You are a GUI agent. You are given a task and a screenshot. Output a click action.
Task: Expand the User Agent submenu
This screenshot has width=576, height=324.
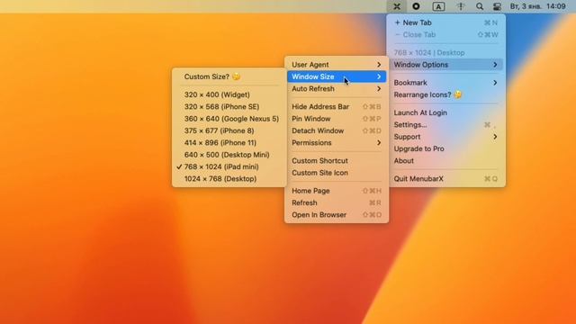(x=337, y=65)
